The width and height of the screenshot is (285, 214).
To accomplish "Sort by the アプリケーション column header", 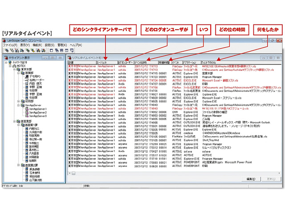I will point(191,62).
